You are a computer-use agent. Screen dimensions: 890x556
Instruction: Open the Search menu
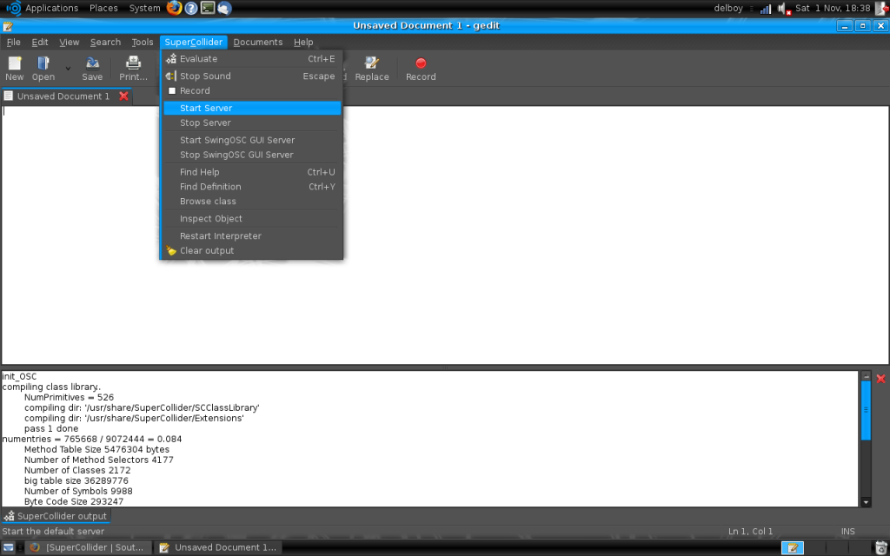tap(105, 42)
